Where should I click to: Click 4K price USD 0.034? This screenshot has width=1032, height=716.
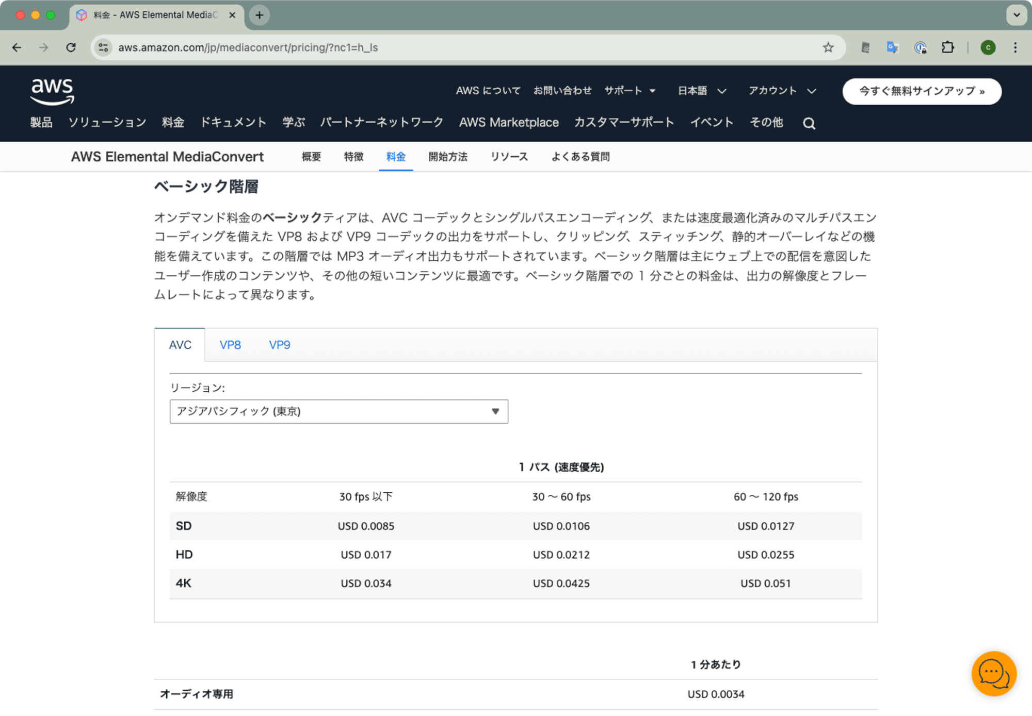click(x=366, y=584)
